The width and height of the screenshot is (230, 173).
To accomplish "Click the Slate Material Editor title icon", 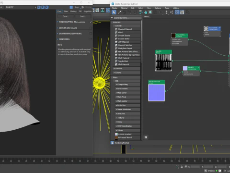I will [x=113, y=4].
